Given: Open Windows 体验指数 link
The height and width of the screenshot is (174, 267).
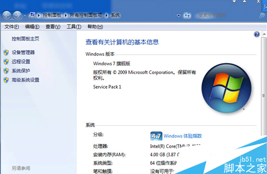Looking at the screenshot, I should click(x=183, y=136).
